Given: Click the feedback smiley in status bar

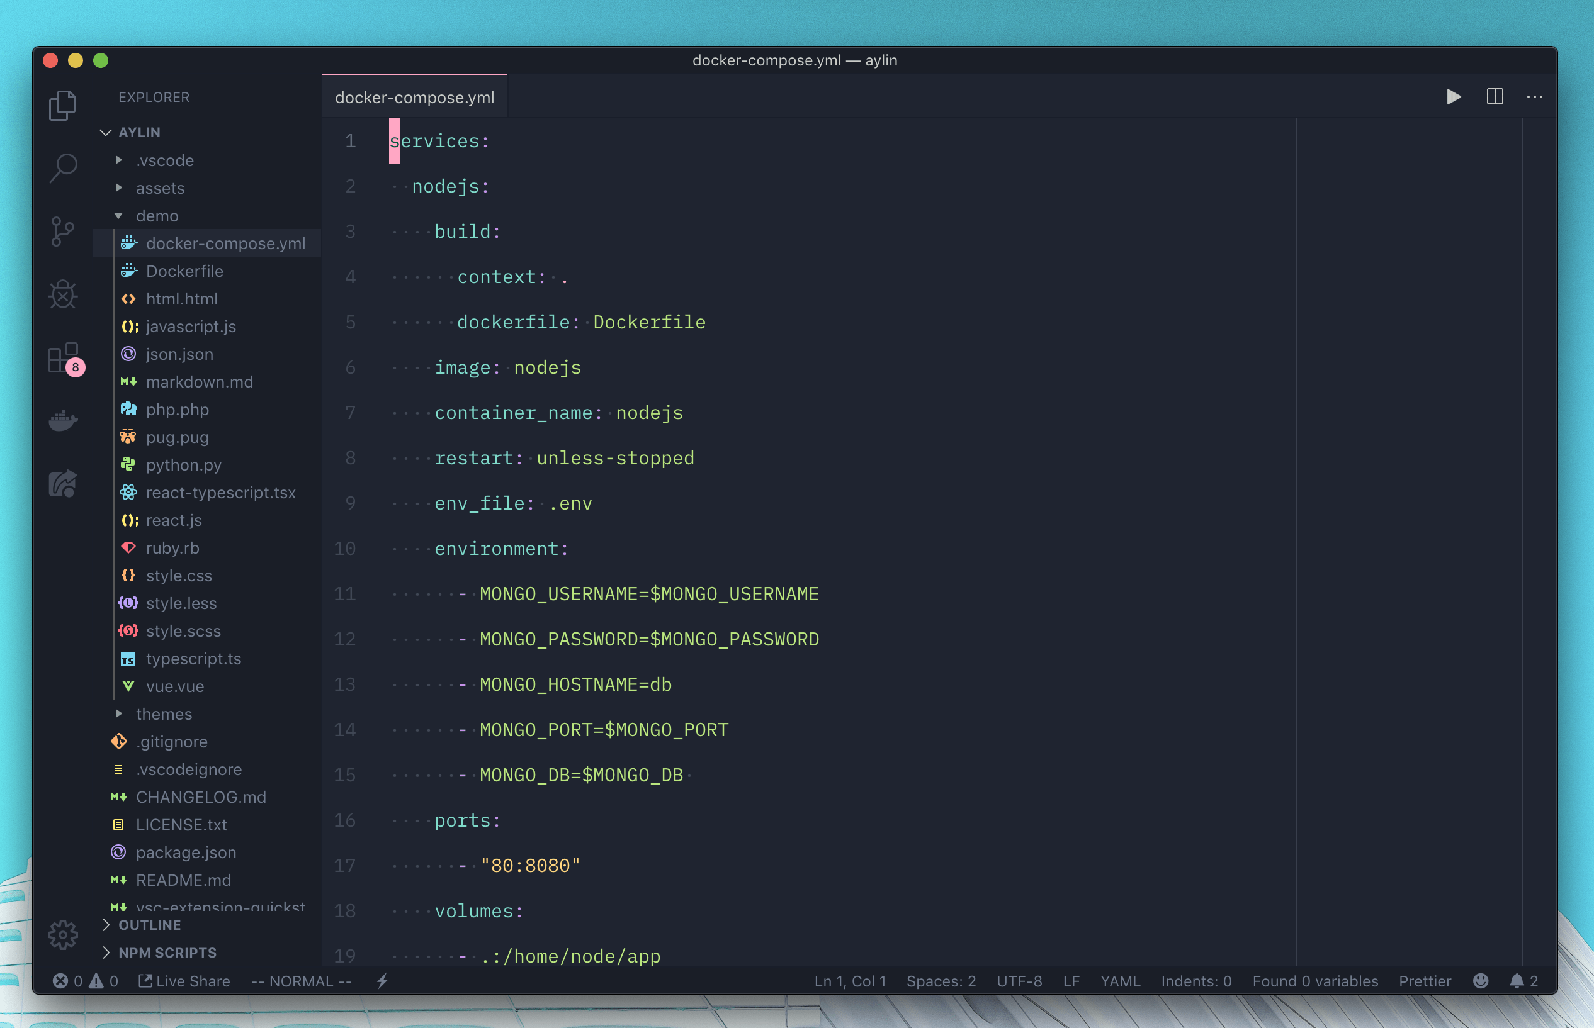Looking at the screenshot, I should [x=1480, y=981].
